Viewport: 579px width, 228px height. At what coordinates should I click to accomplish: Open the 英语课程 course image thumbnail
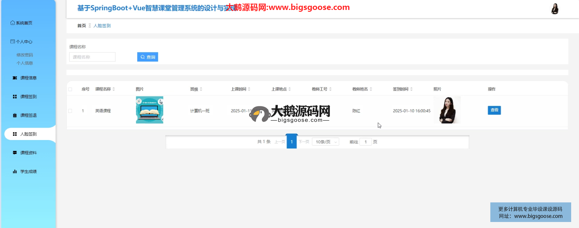tap(150, 110)
